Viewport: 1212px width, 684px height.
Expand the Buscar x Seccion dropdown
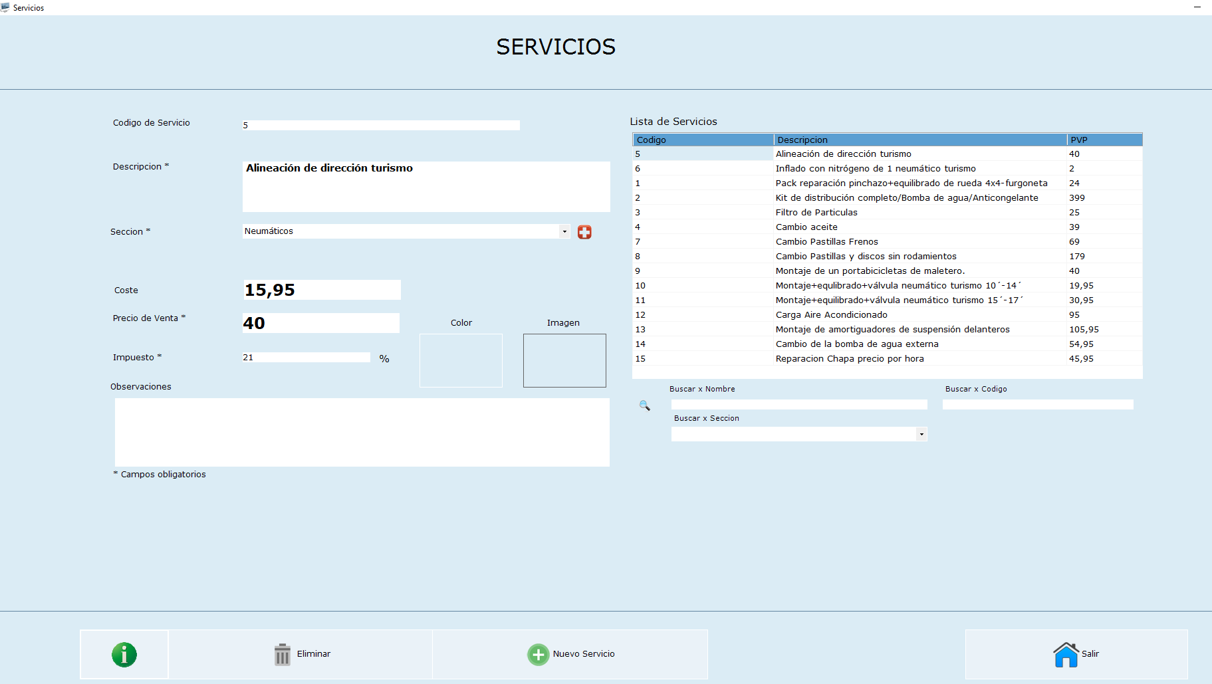[921, 434]
